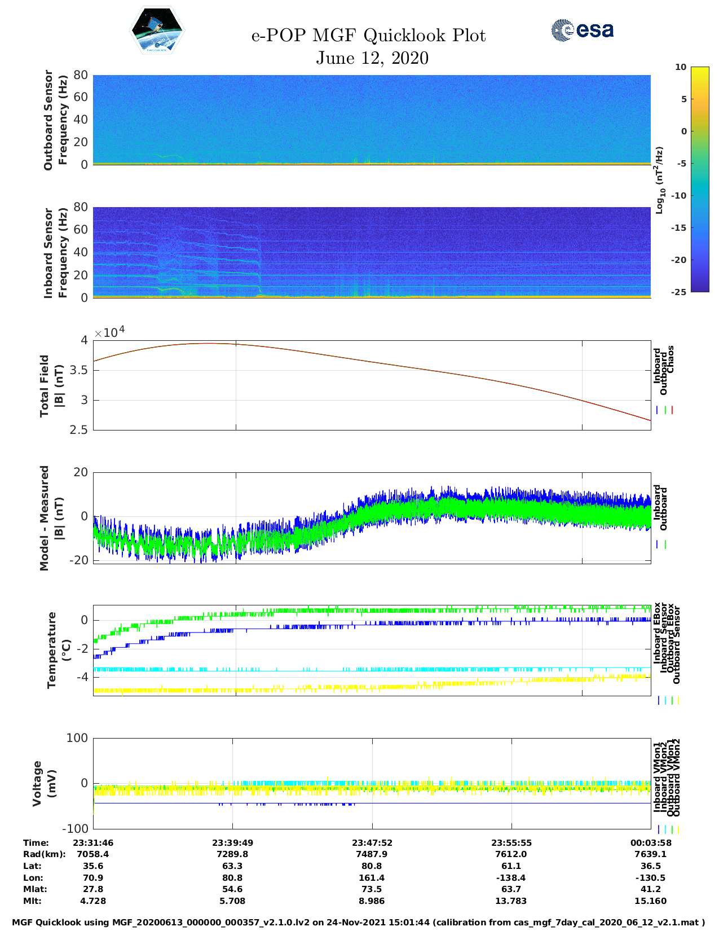Click the e-POP MGF Quicklook Plot title

[x=368, y=36]
